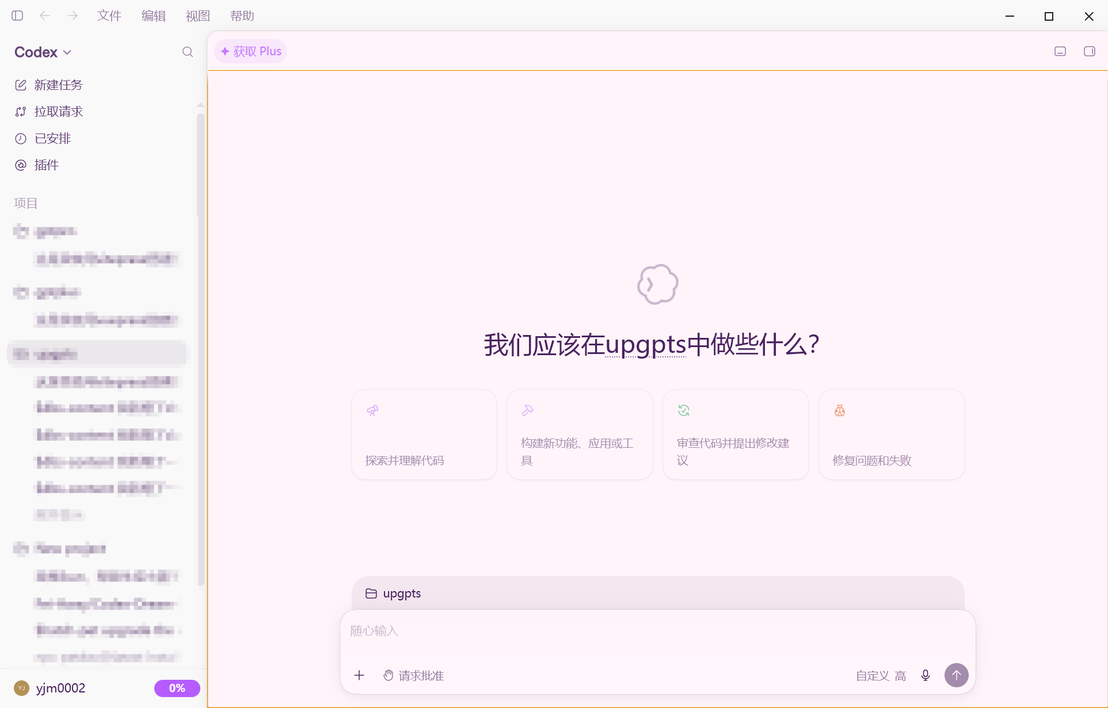Select the 审查代码并提出修改建议 card
1108x708 pixels.
(736, 435)
